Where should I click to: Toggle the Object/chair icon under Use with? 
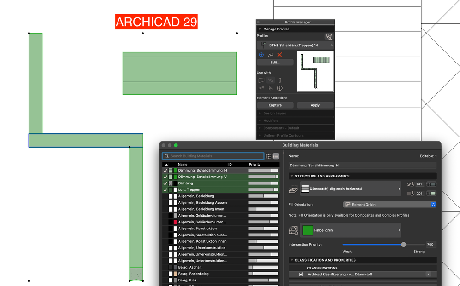click(271, 88)
